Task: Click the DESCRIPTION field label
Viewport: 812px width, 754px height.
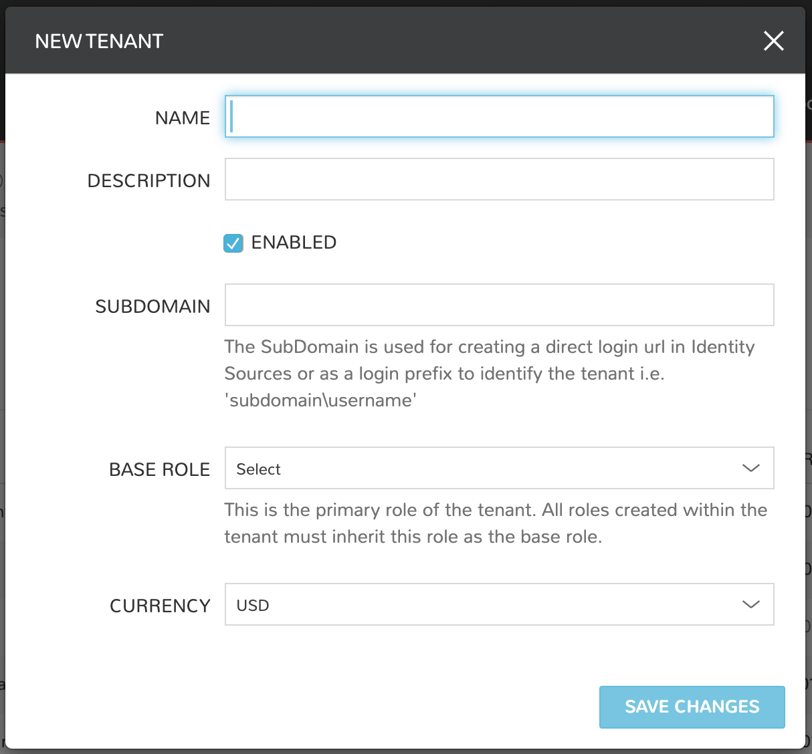Action: 148,181
